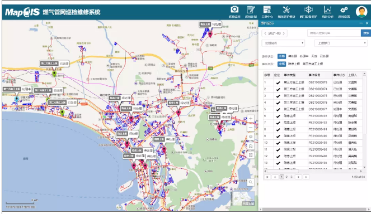Toggle the locate checkmark in row 1
This screenshot has width=371, height=214.
tap(278, 82)
